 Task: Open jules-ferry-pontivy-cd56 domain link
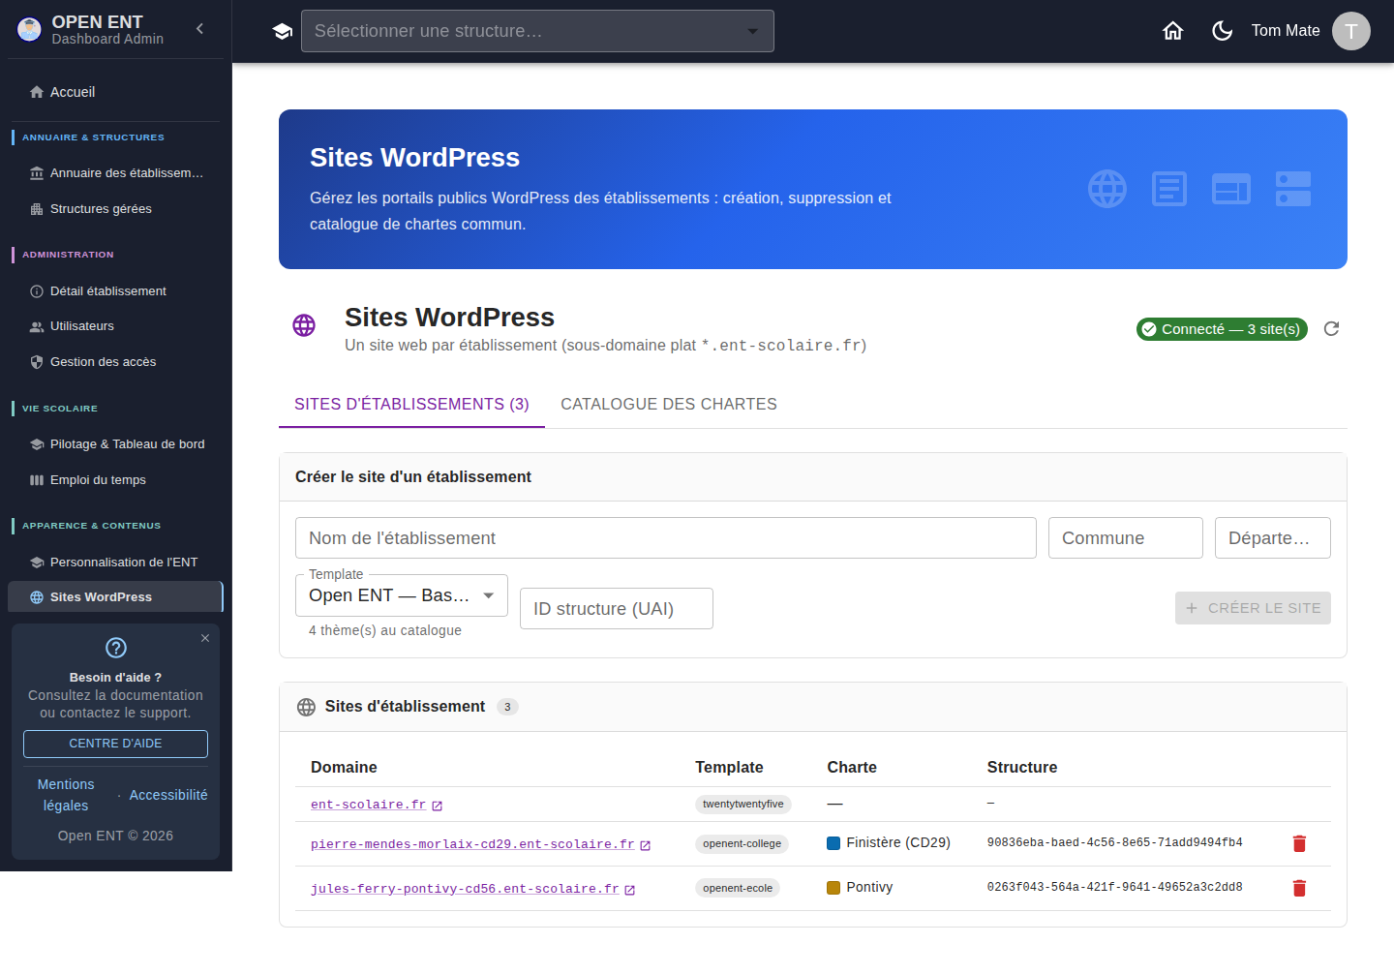click(x=465, y=889)
